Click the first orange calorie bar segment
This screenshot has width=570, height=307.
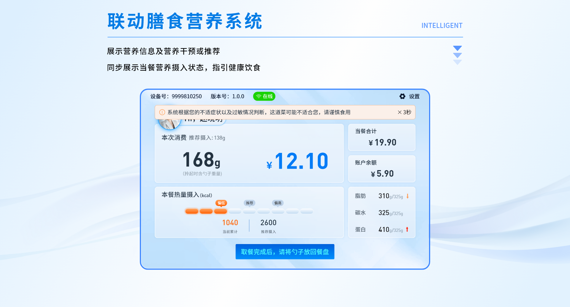192,211
